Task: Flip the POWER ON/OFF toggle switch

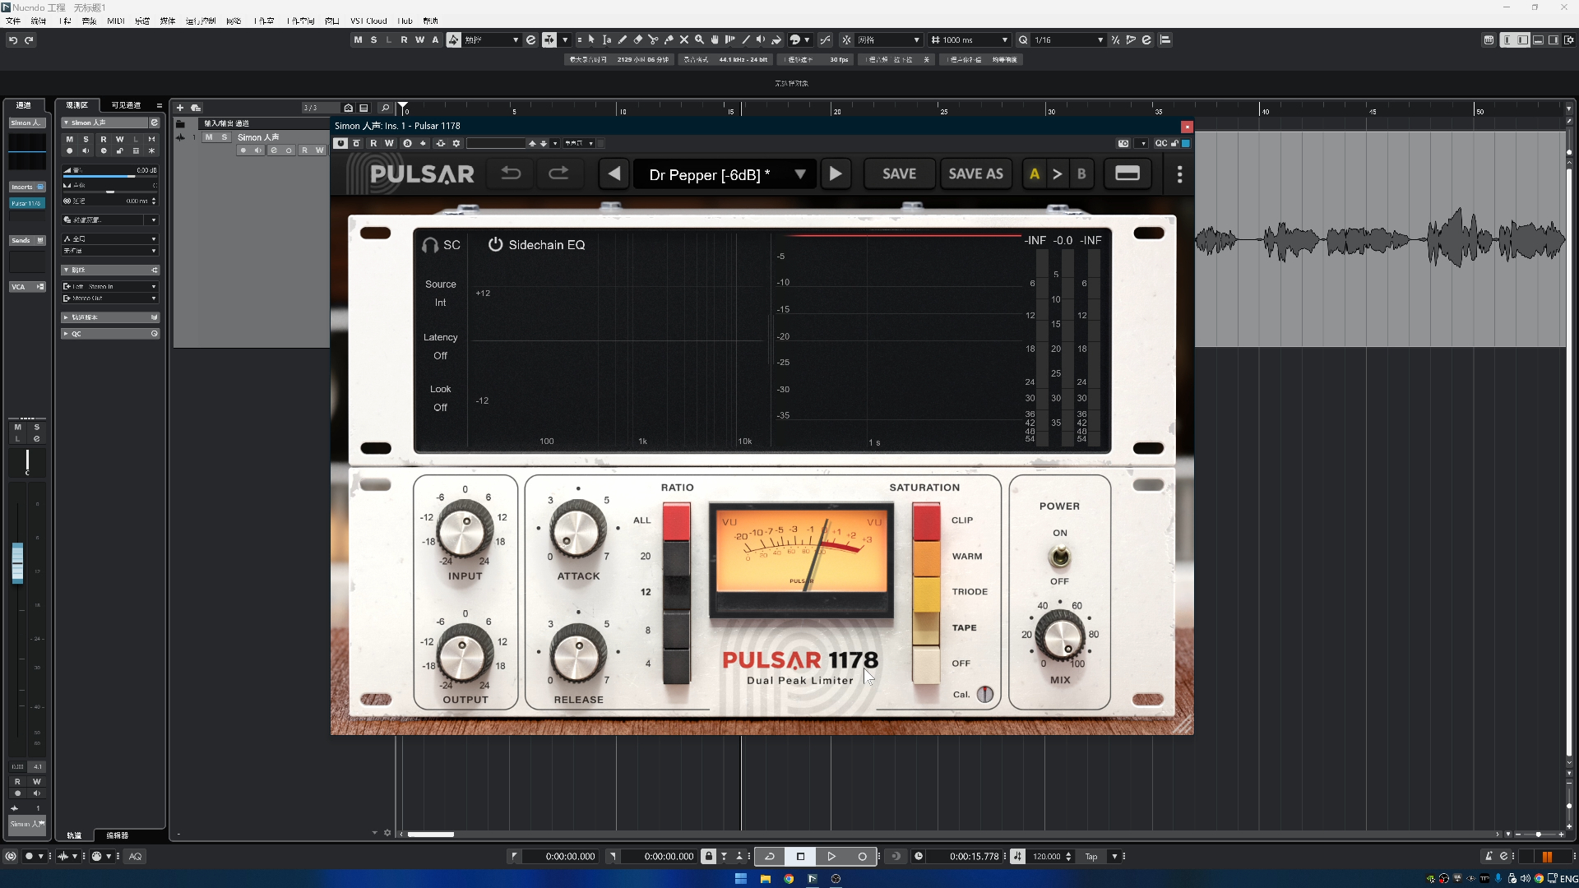Action: [x=1060, y=557]
